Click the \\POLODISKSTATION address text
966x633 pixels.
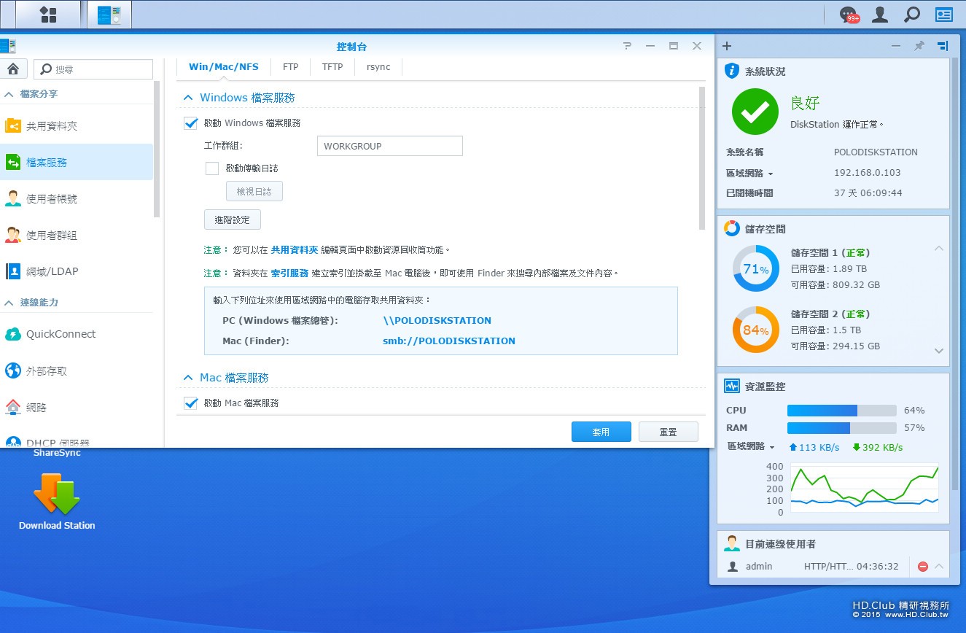[x=437, y=320]
